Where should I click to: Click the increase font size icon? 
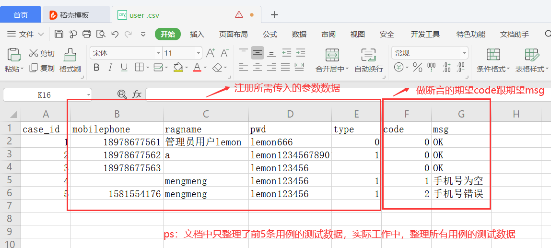coord(210,53)
